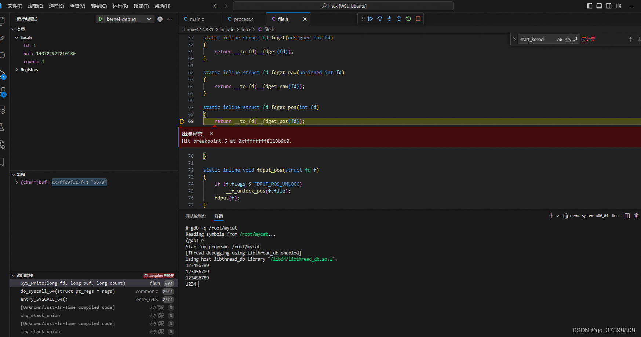This screenshot has height=337, width=641.
Task: Click the linux [WSL: Ubuntu] search bar
Action: tap(343, 6)
